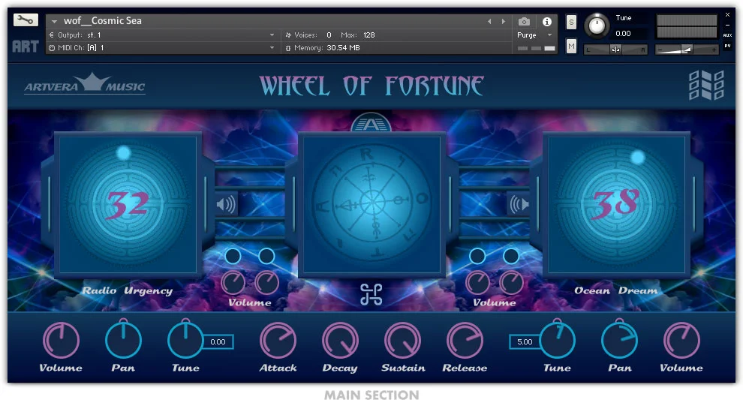Select the Ocean Dream sound name
Image resolution: width=743 pixels, height=400 pixels.
tap(616, 290)
